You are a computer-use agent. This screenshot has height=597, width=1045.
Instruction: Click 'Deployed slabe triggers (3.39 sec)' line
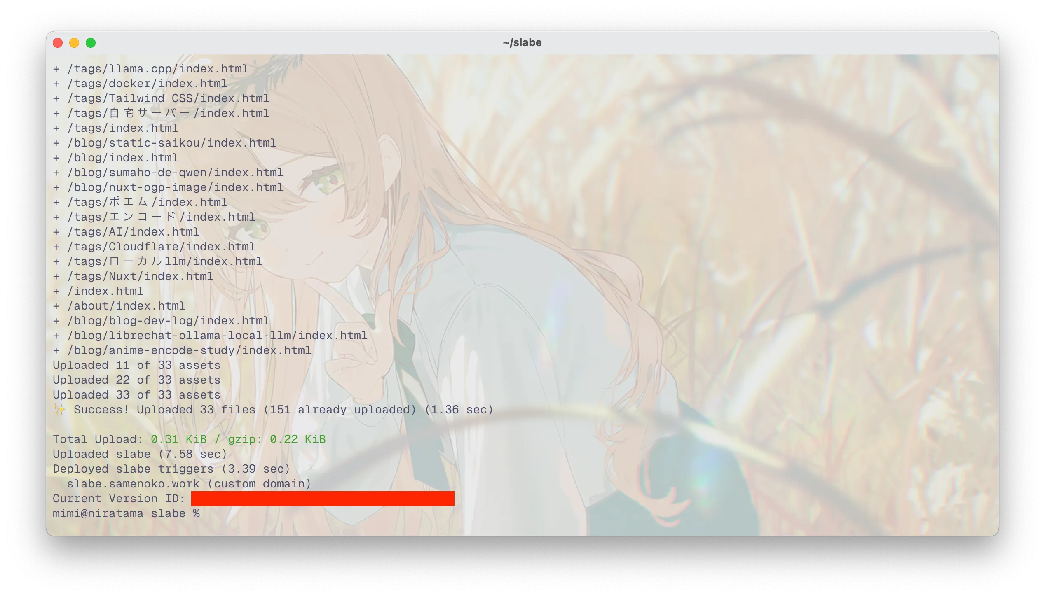pyautogui.click(x=172, y=469)
